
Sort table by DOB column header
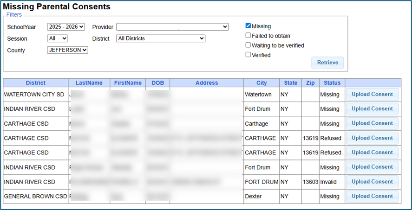[x=157, y=83]
